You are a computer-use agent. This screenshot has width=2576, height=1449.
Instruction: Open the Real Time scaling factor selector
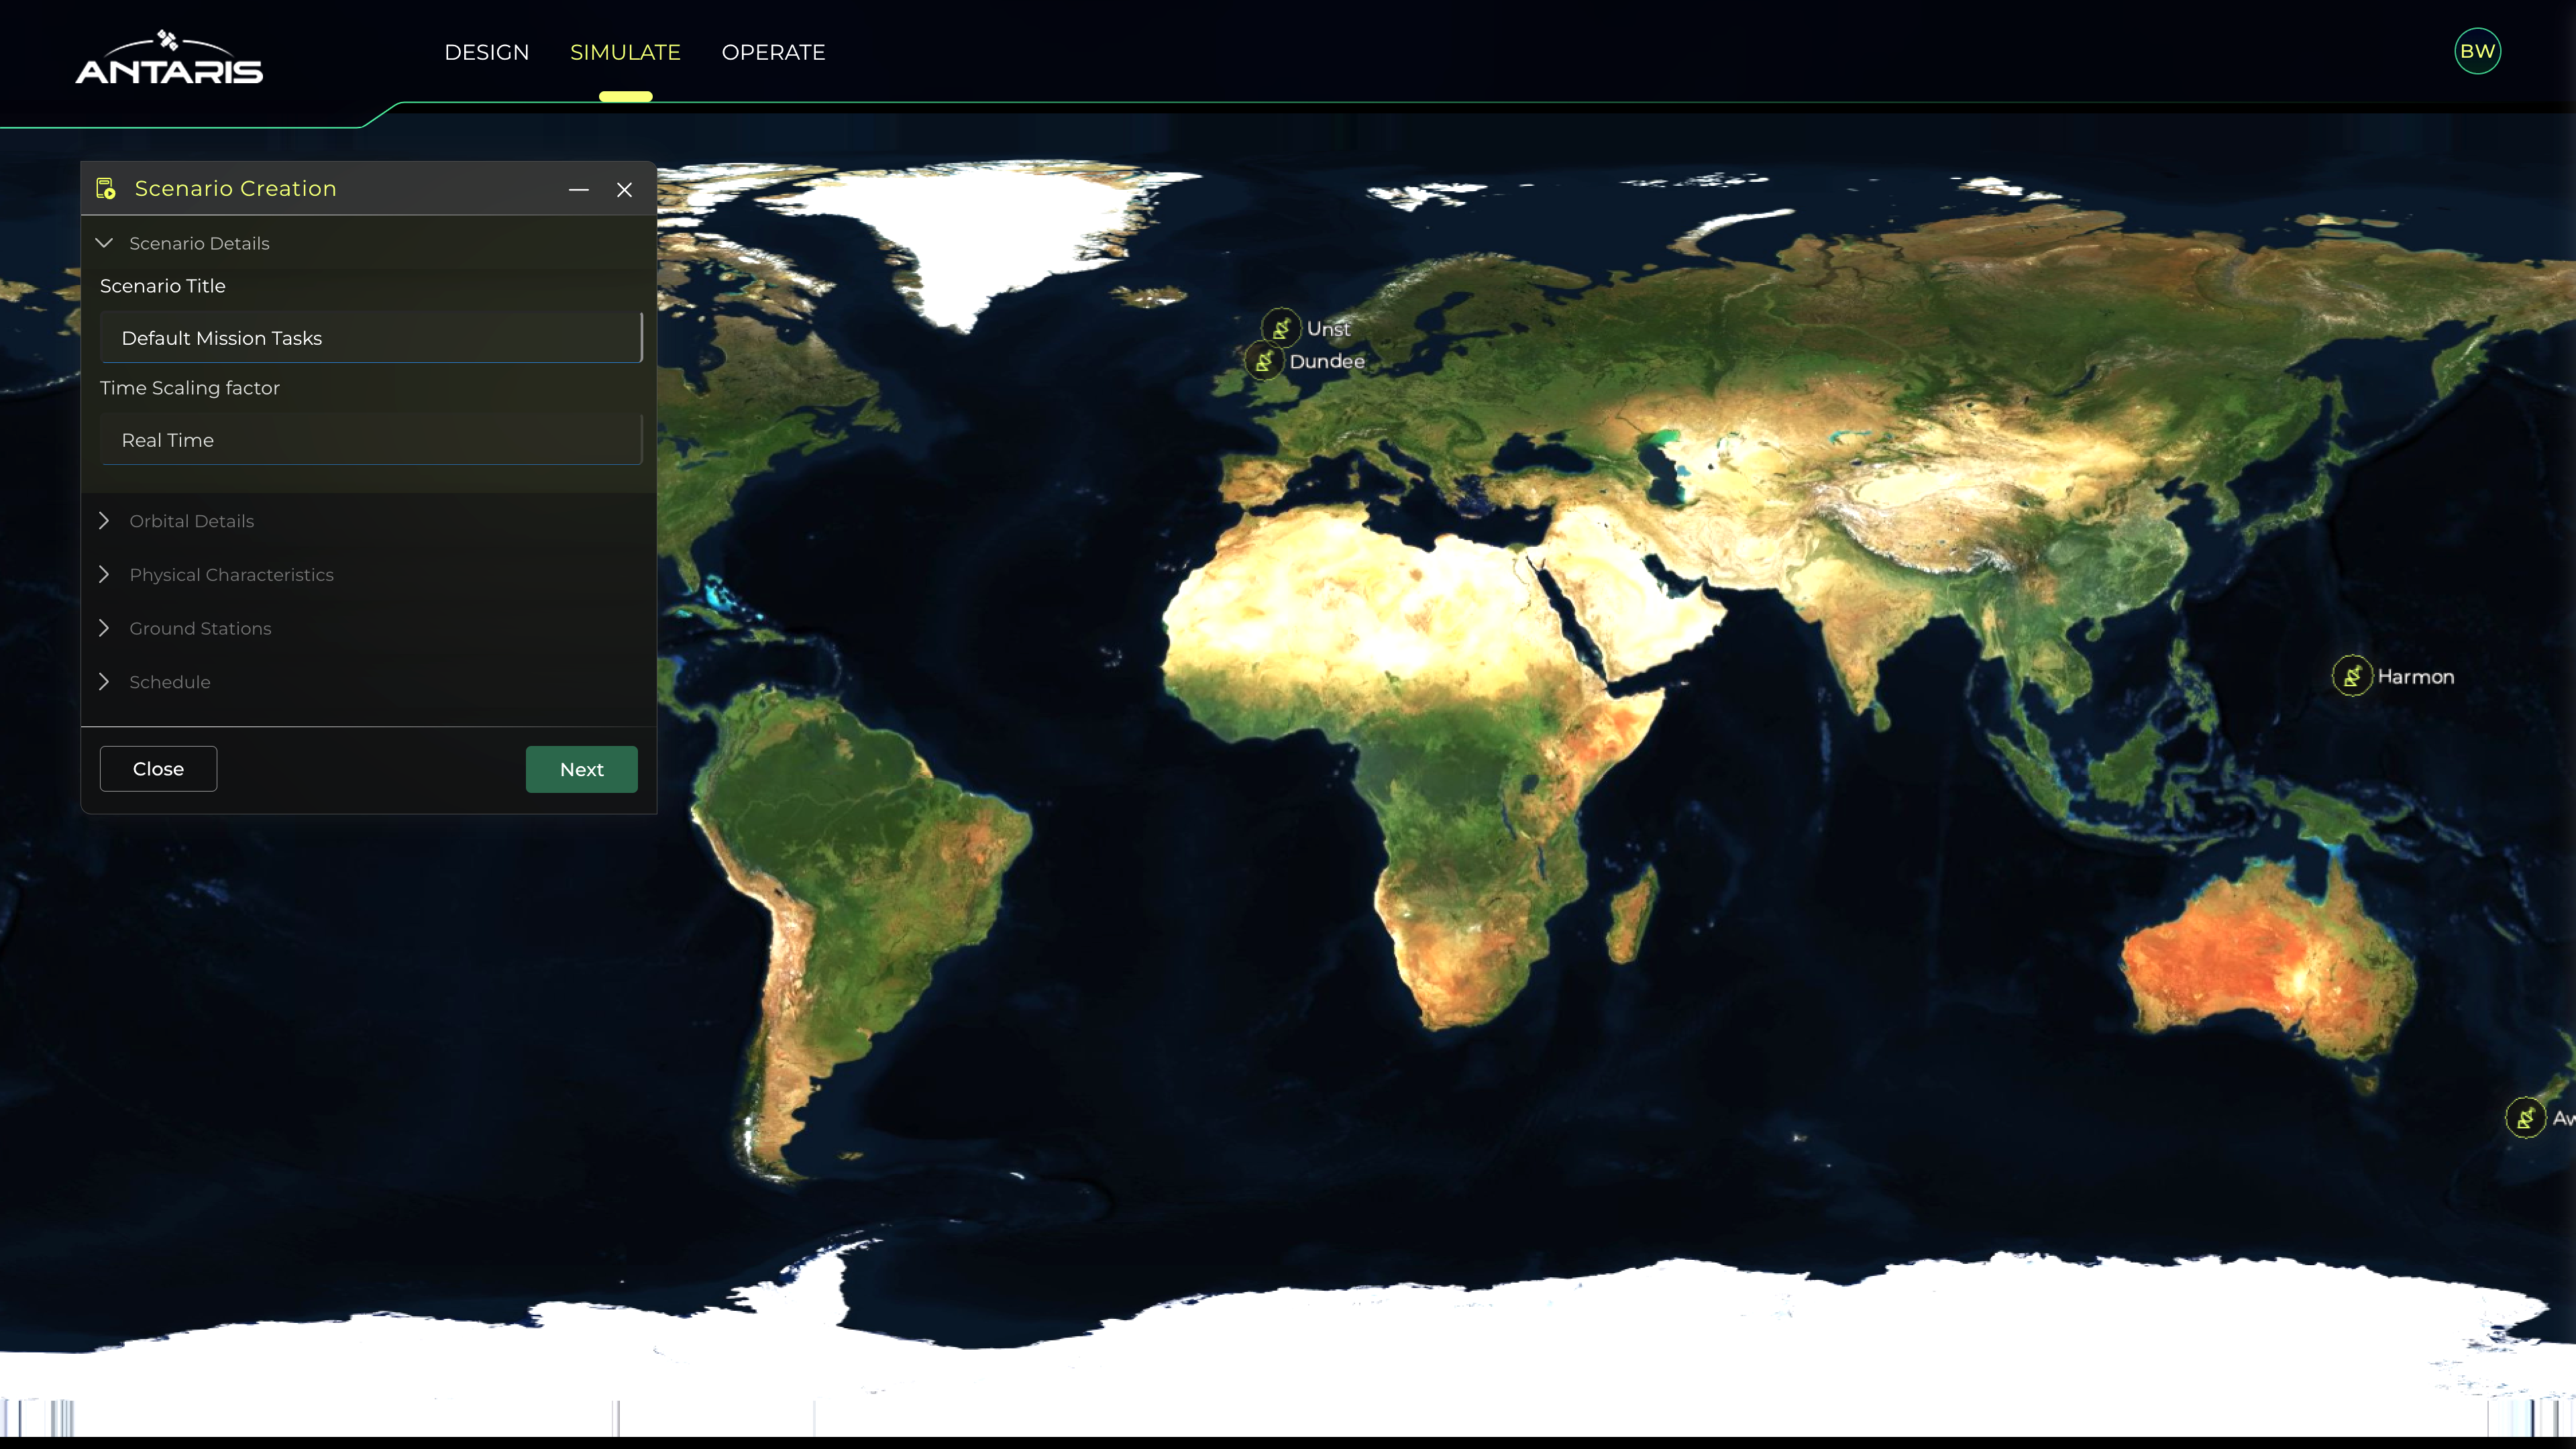(371, 440)
